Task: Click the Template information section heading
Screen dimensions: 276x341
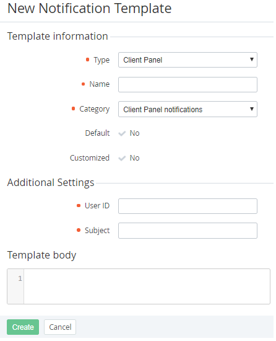Action: pyautogui.click(x=58, y=36)
